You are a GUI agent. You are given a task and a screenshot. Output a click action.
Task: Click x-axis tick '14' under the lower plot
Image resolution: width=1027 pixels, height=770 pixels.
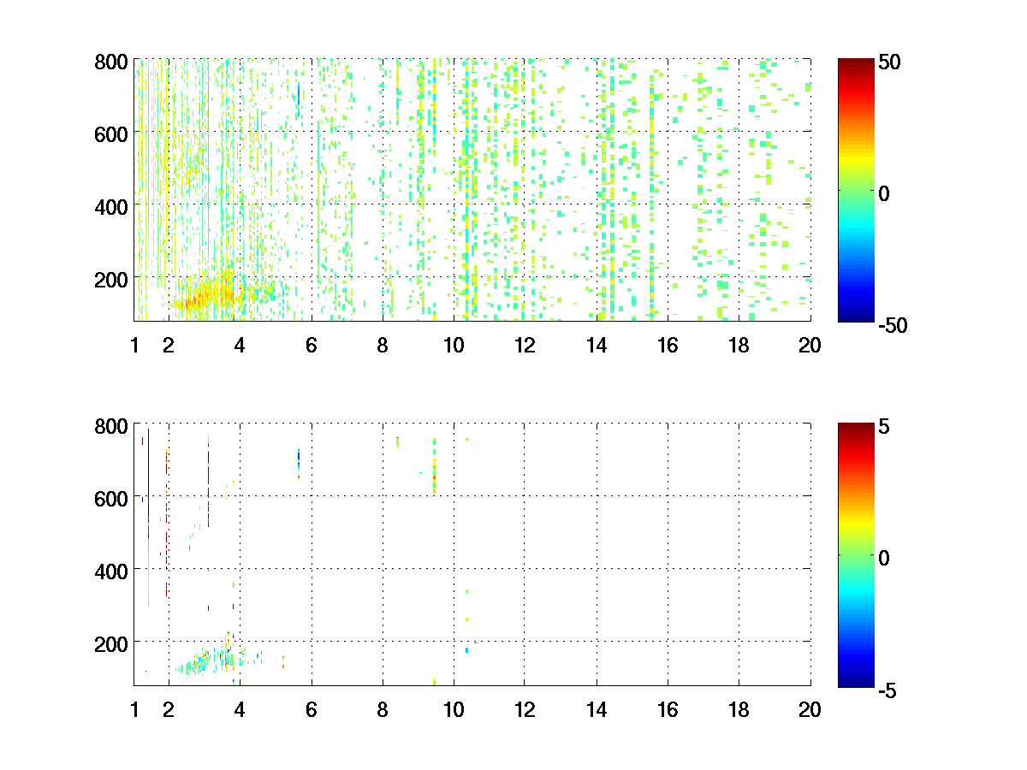[597, 709]
